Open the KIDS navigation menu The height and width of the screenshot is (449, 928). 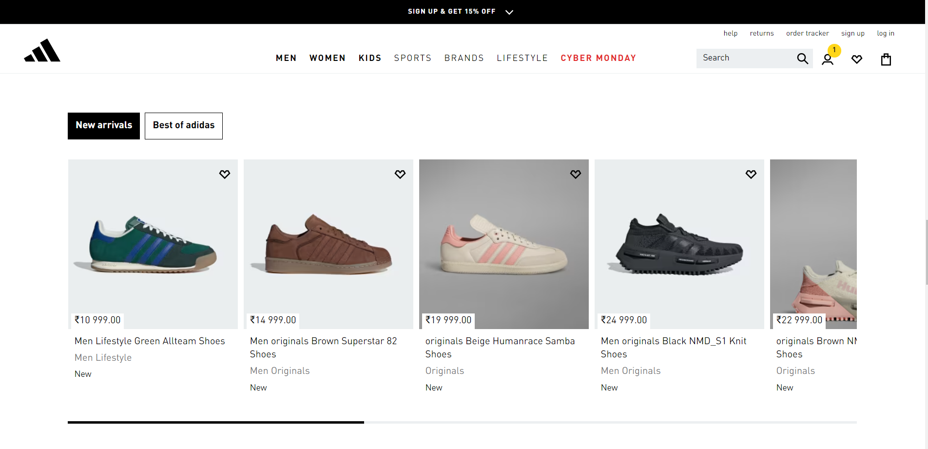(x=370, y=58)
